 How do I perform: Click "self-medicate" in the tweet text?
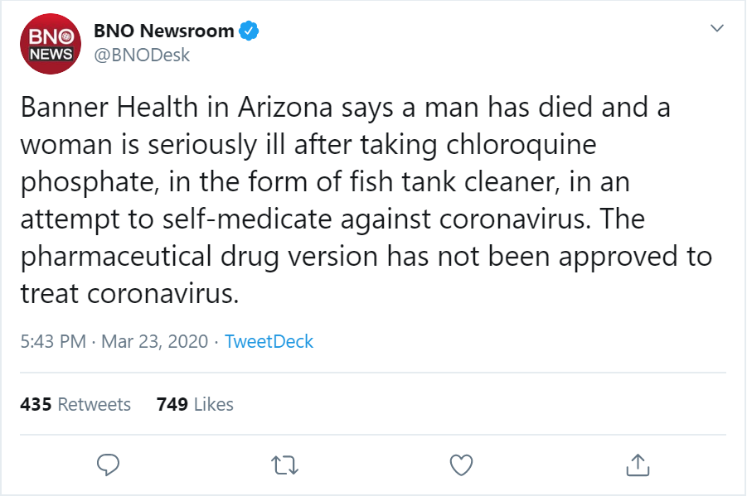point(247,219)
